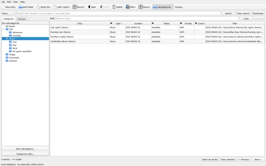Viewport: 266px width, 166px height.
Task: Open the Colour column filter arrow
Action: pyautogui.click(x=196, y=23)
